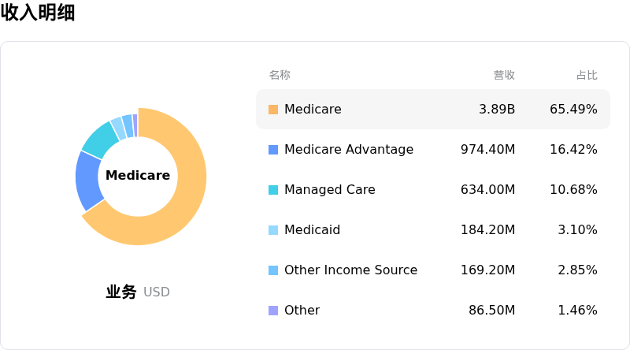This screenshot has width=630, height=350.
Task: Click the 业务 label under the chart
Action: 121,292
